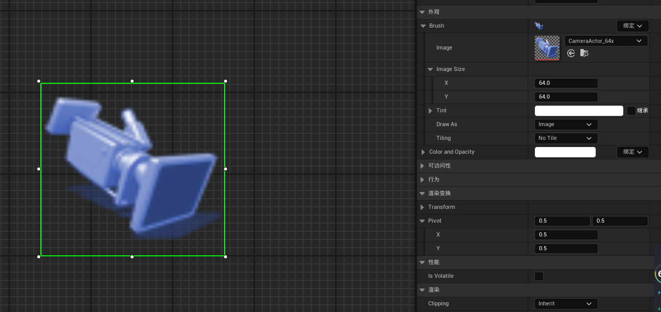Enable the Is Volatile checkbox

[539, 276]
